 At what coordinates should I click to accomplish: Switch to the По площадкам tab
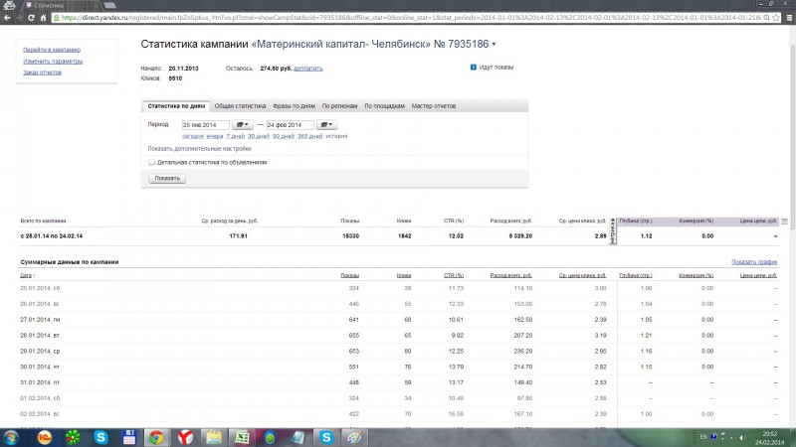point(384,106)
